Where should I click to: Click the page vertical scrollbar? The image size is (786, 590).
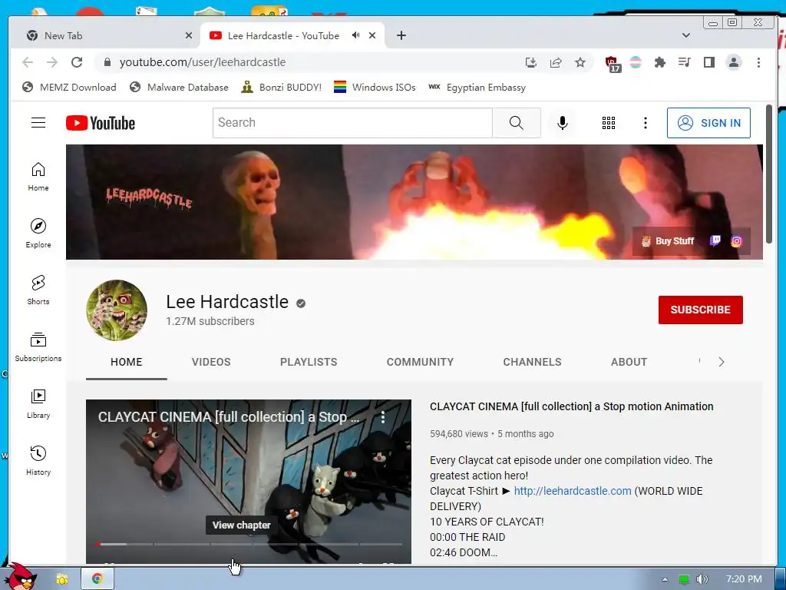769,174
